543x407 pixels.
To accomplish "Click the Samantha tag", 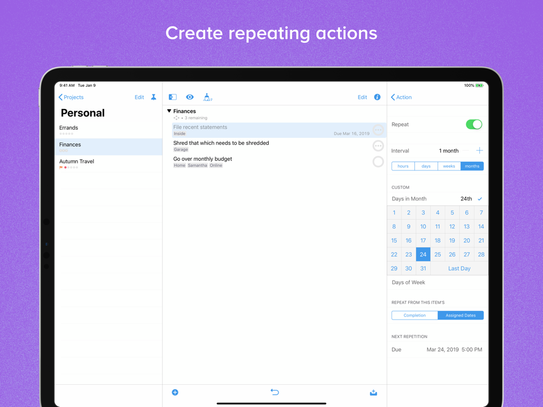I will 198,166.
